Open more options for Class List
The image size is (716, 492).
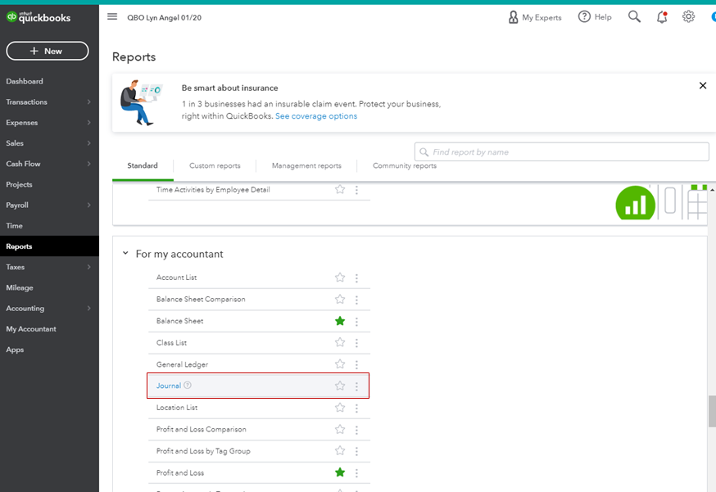point(356,343)
